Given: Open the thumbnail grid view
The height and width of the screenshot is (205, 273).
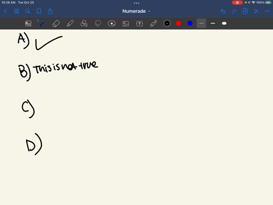Looking at the screenshot, I should 16,11.
